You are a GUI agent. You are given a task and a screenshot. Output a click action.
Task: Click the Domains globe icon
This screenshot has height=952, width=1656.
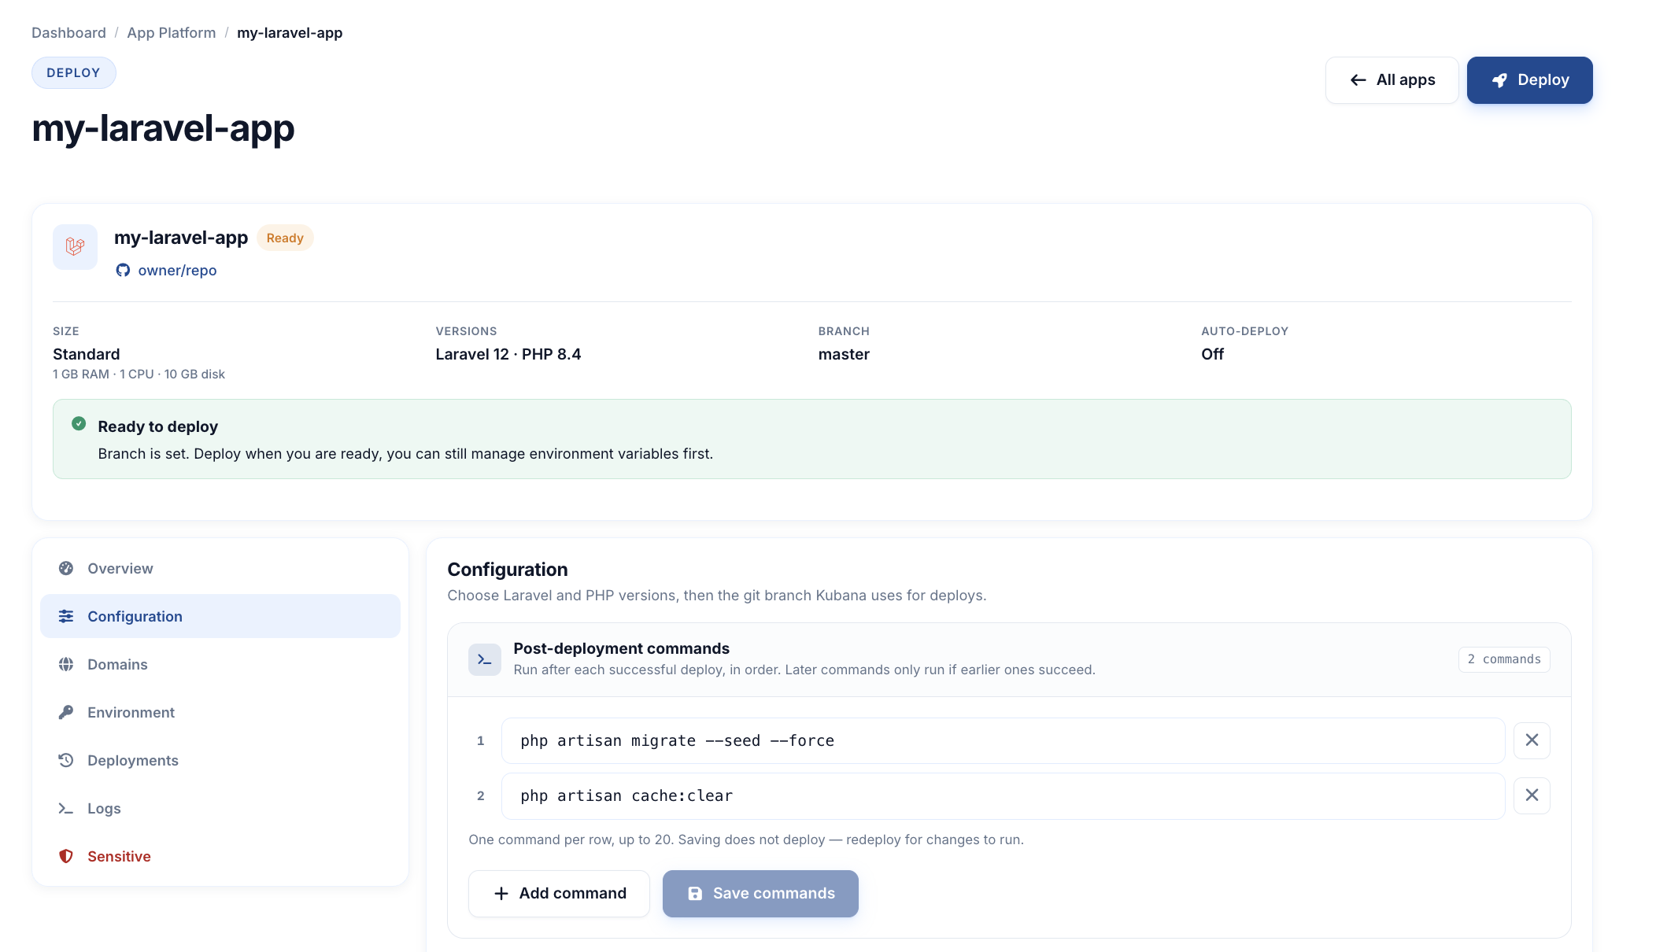(x=66, y=664)
